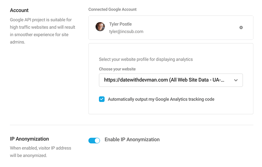Click the Select your website profile text
The width and height of the screenshot is (262, 167).
146,59
